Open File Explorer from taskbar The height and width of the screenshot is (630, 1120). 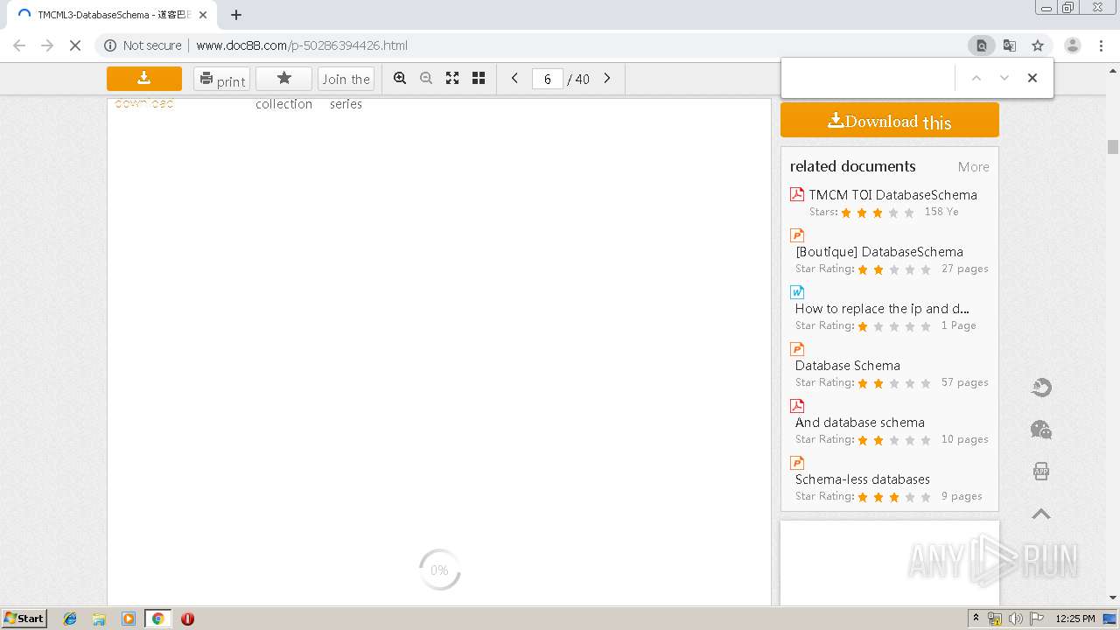(x=99, y=619)
